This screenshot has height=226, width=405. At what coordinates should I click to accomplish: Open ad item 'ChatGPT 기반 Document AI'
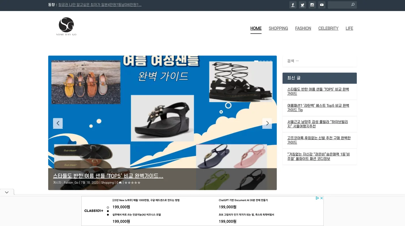coord(243,200)
